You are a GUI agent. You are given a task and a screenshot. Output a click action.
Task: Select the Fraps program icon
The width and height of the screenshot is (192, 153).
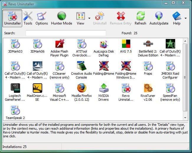click(148, 66)
